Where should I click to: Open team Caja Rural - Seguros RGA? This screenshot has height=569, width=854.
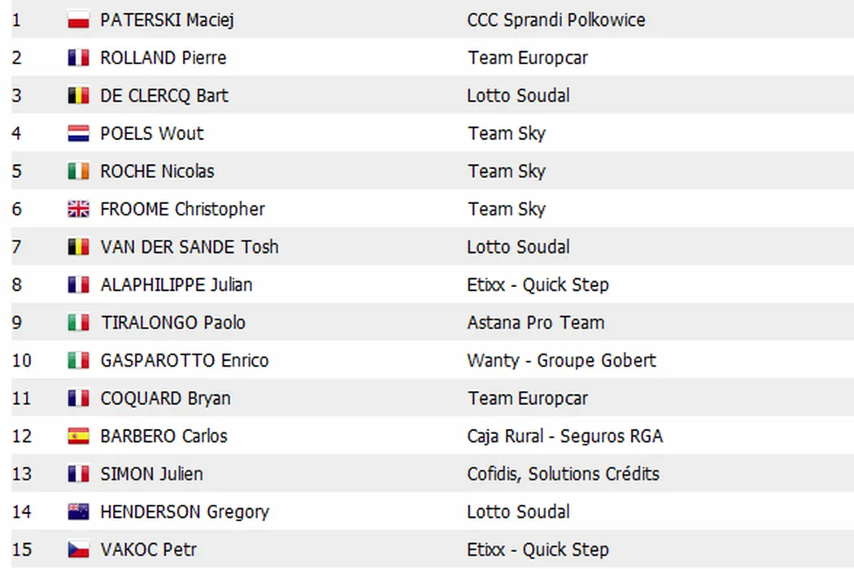564,437
